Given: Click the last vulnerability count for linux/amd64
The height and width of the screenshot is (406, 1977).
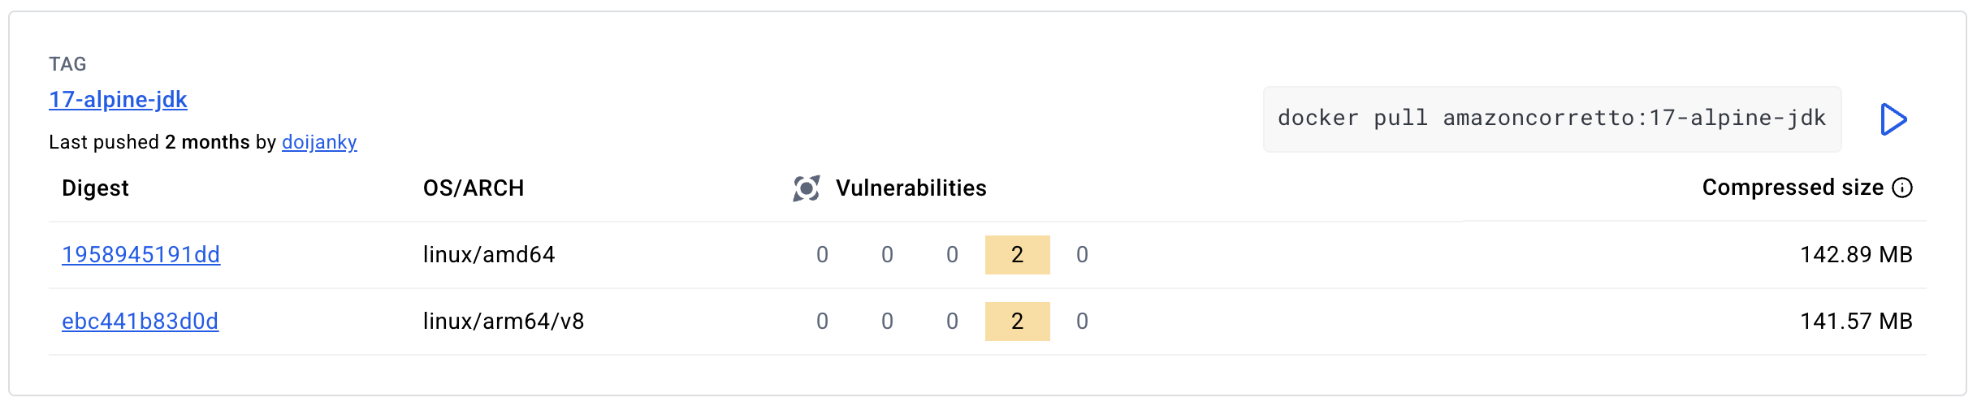Looking at the screenshot, I should (x=1082, y=255).
